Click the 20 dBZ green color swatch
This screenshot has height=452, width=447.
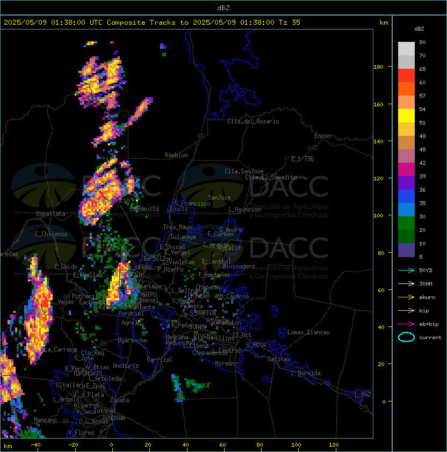coord(406,236)
